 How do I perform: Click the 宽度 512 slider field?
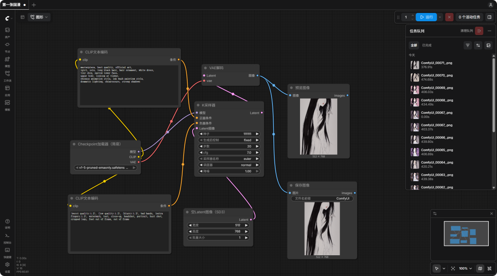(x=218, y=225)
